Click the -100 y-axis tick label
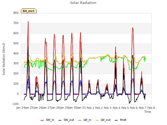167x125 pixels. point(15,104)
